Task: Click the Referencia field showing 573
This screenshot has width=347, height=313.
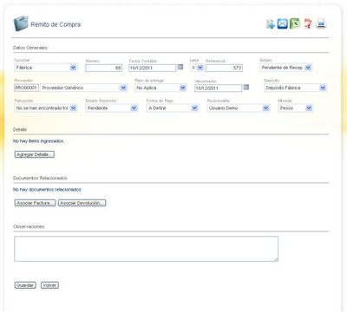Action: point(224,68)
